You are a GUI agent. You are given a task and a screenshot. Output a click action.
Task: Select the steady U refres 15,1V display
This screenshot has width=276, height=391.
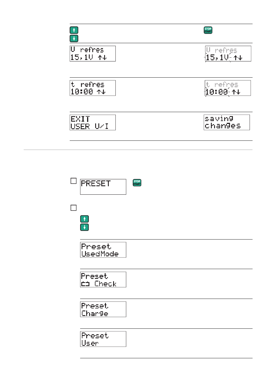coord(93,54)
